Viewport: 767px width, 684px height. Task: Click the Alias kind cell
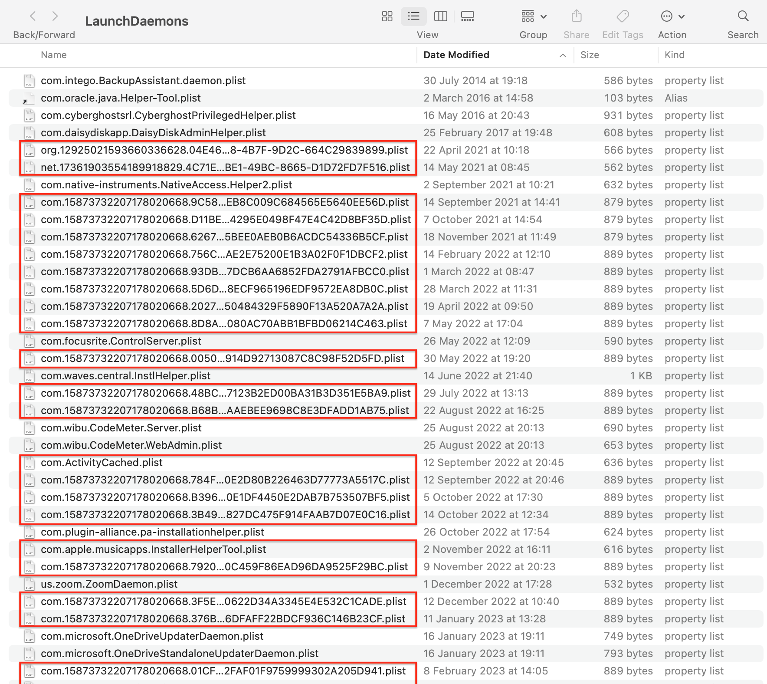point(676,98)
